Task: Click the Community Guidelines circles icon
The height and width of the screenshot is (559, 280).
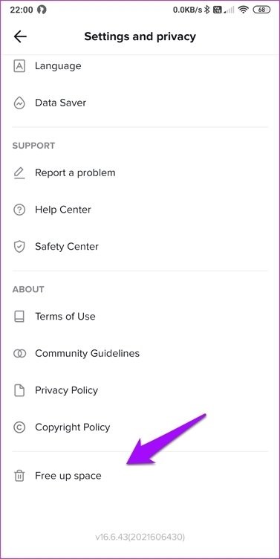Action: point(19,353)
